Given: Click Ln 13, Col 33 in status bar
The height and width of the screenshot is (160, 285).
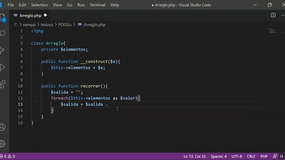Looking at the screenshot, I should [x=195, y=156].
